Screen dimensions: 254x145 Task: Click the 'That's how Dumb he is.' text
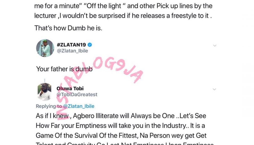68,28
